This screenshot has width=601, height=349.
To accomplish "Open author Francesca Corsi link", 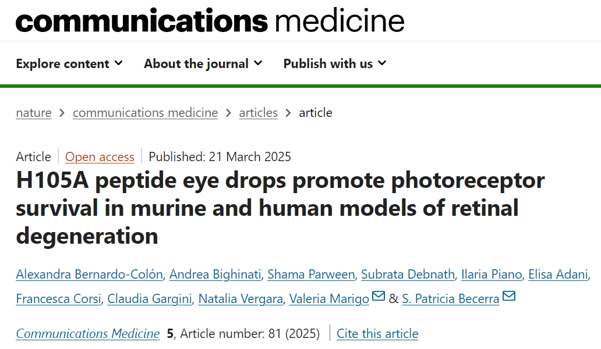I will (x=59, y=299).
